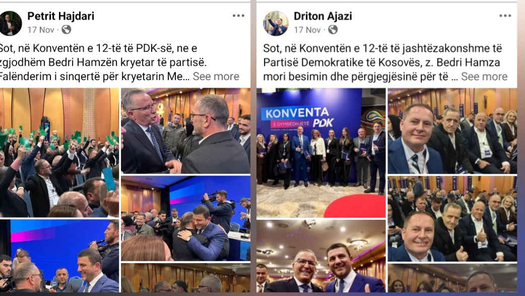Open the thumbs-up selfie with seated delegates
The image size is (525, 296).
tap(452, 218)
